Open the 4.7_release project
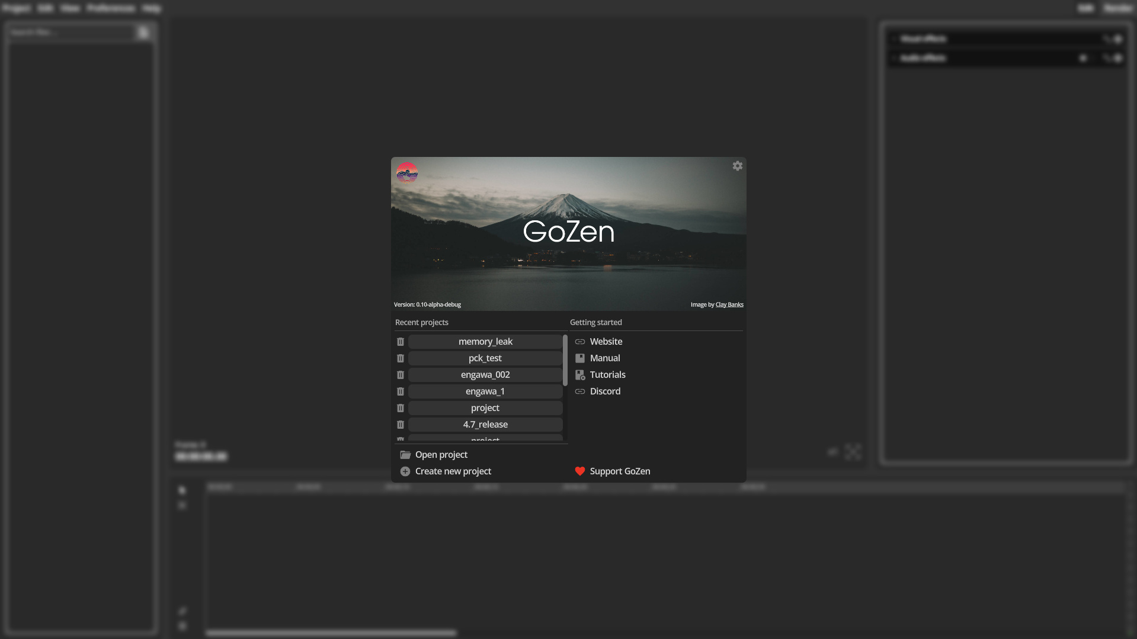Image resolution: width=1137 pixels, height=639 pixels. pos(485,425)
